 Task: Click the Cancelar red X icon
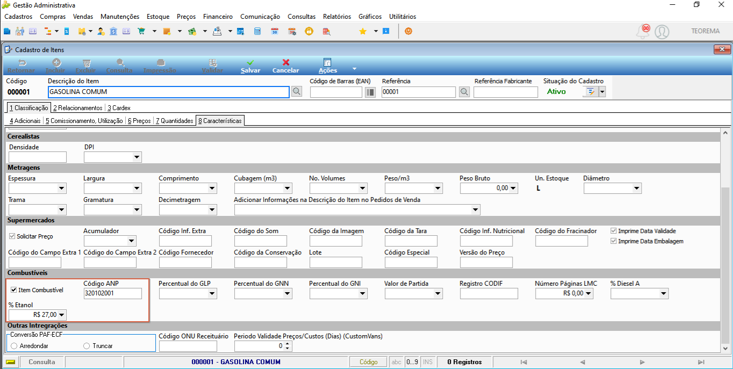tap(286, 62)
